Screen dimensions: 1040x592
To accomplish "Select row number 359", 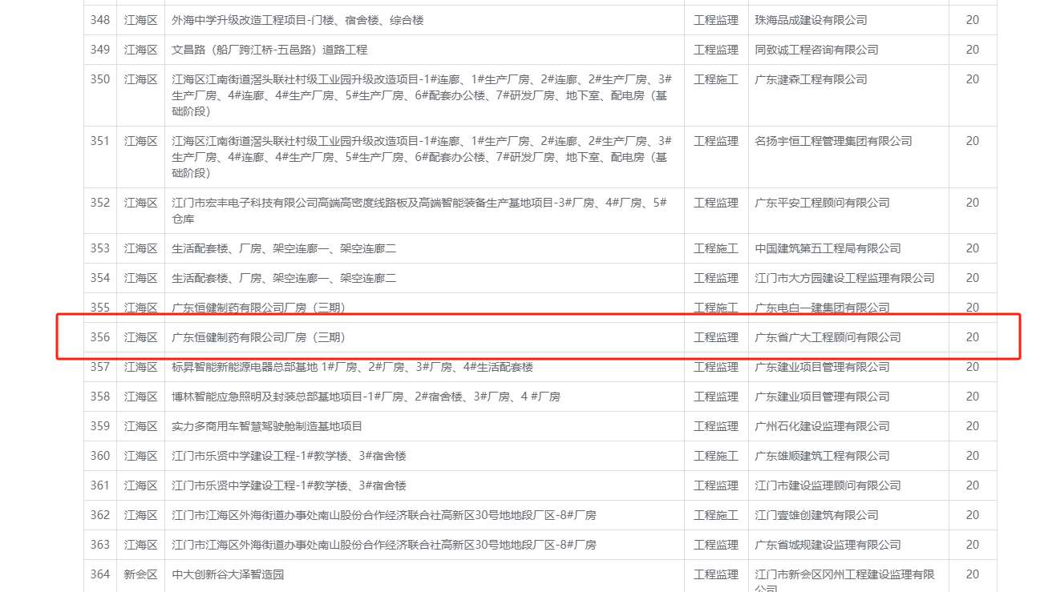I will [100, 426].
